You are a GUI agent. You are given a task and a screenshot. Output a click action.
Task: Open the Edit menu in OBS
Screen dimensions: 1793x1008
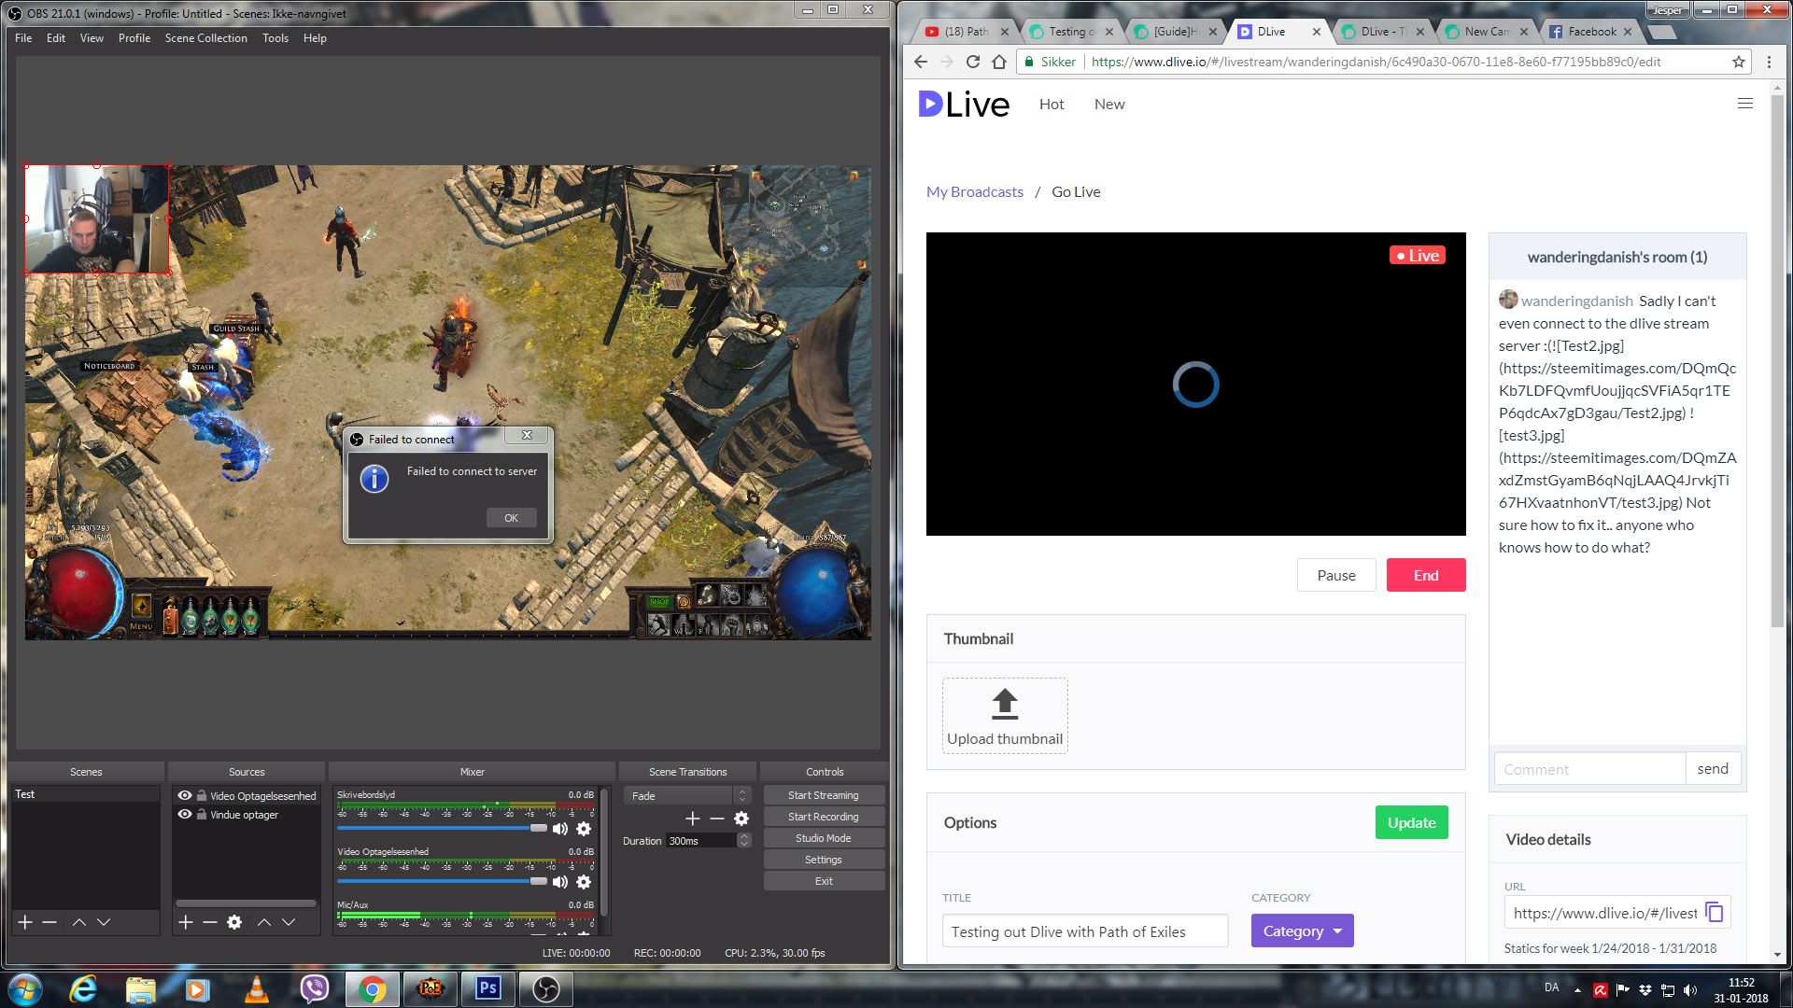56,38
